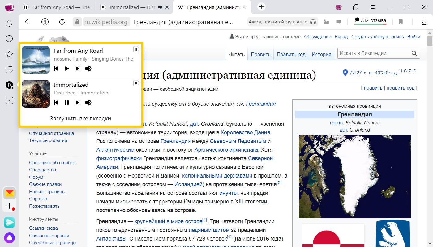Open the Обсуждение link at top
The height and width of the screenshot is (247, 433).
[318, 36]
